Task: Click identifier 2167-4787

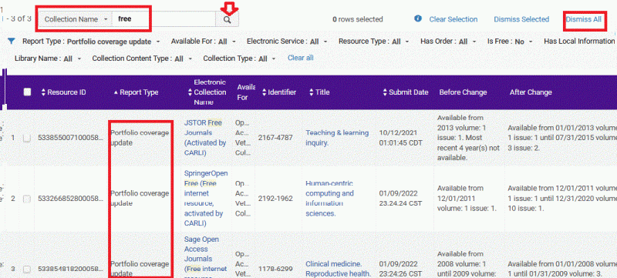Action: [x=275, y=138]
